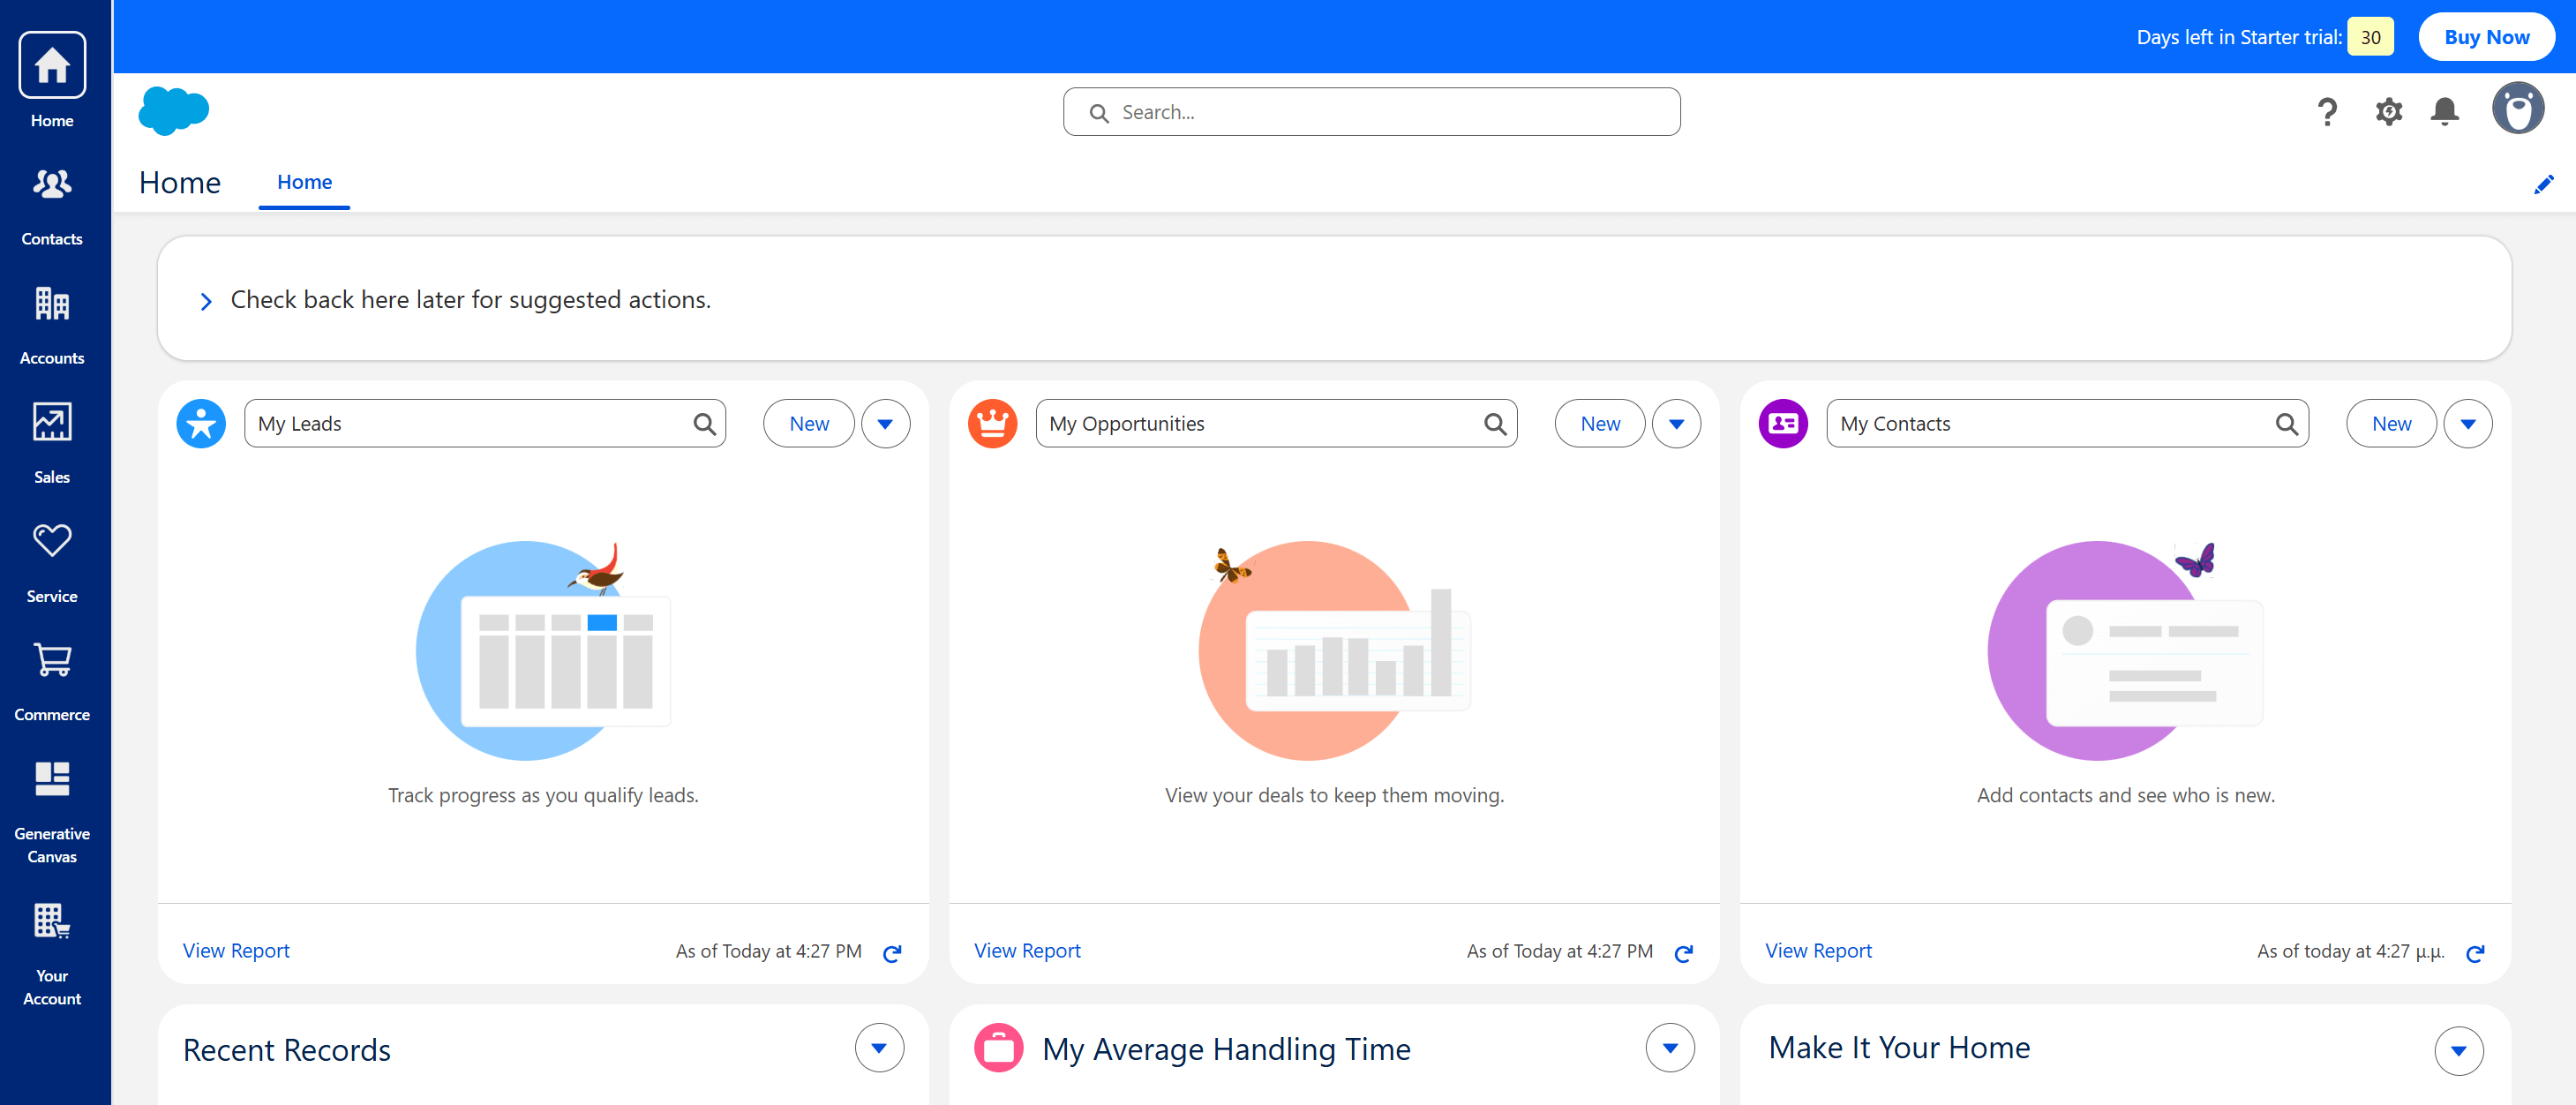Click the search icon in My Contacts field

tap(2286, 424)
